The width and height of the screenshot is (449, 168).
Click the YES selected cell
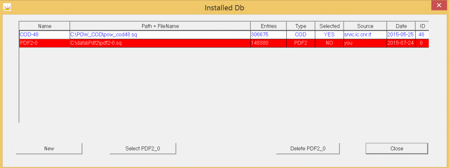pos(329,34)
